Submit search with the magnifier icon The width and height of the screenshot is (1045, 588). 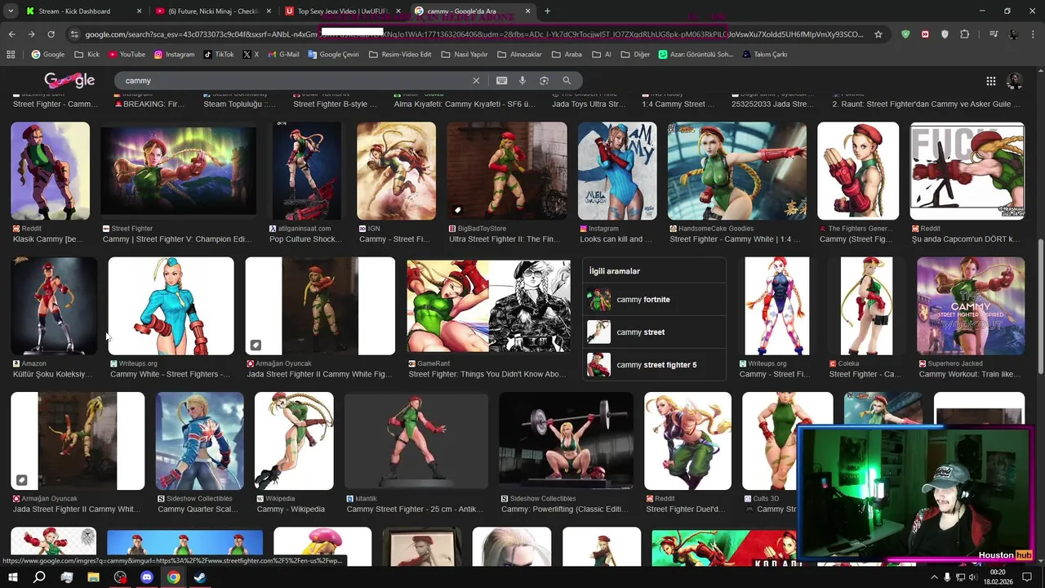pyautogui.click(x=567, y=81)
